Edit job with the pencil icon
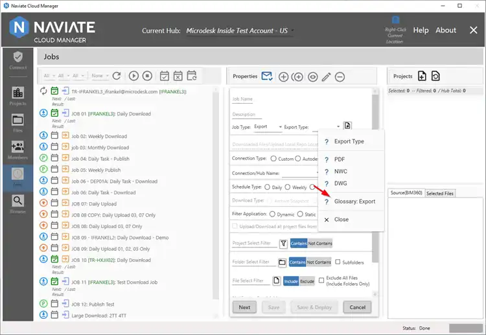This screenshot has height=335, width=486. (327, 77)
